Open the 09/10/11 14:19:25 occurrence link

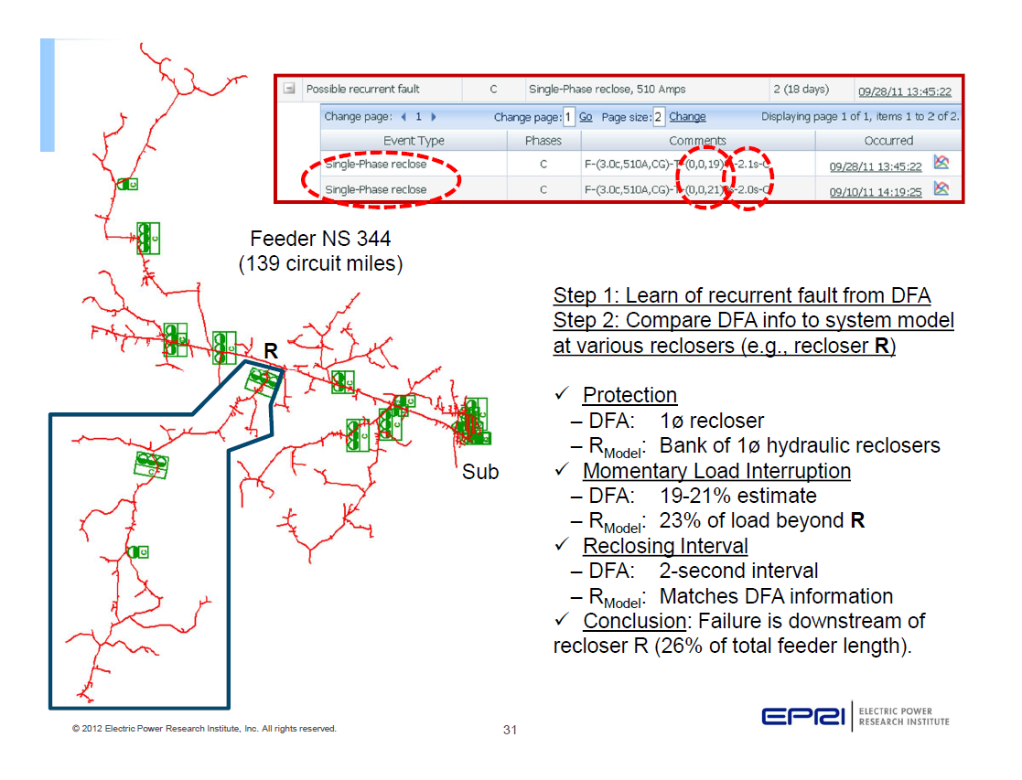[875, 190]
